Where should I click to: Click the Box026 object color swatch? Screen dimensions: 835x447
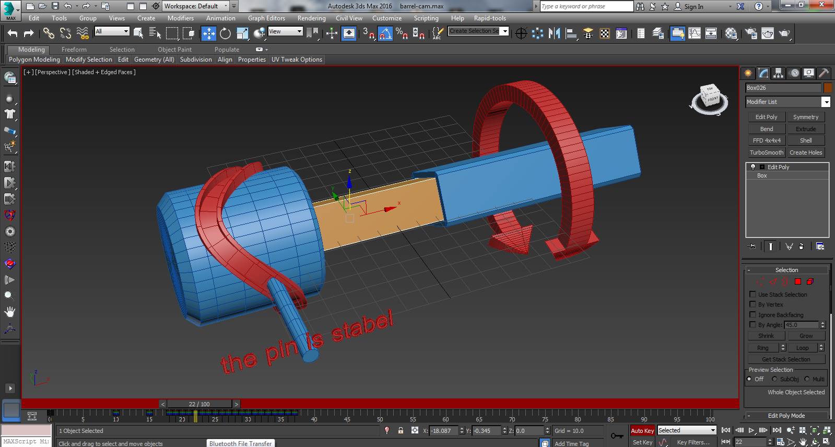(828, 88)
